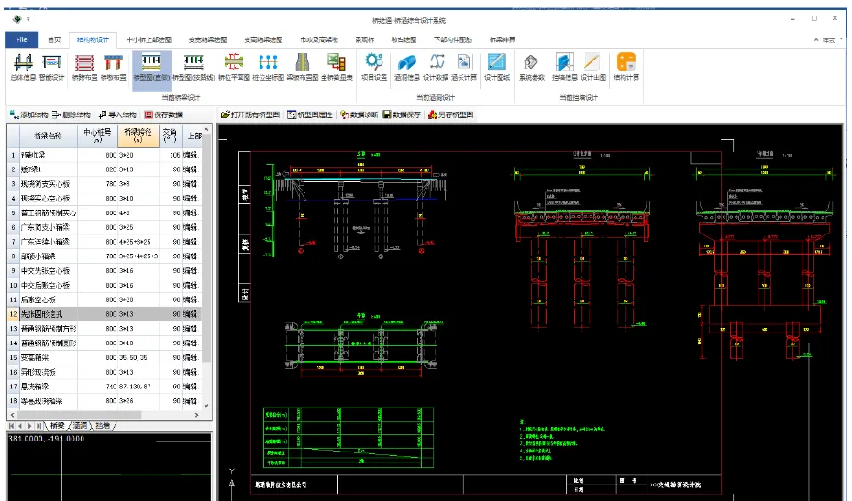852x501 pixels.
Task: Open the 设计出图 retaining wall drawing output
Action: (x=592, y=67)
